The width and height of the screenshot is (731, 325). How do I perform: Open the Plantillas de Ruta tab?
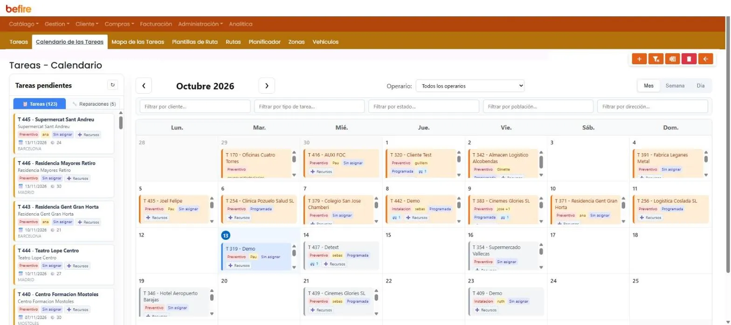pos(195,42)
